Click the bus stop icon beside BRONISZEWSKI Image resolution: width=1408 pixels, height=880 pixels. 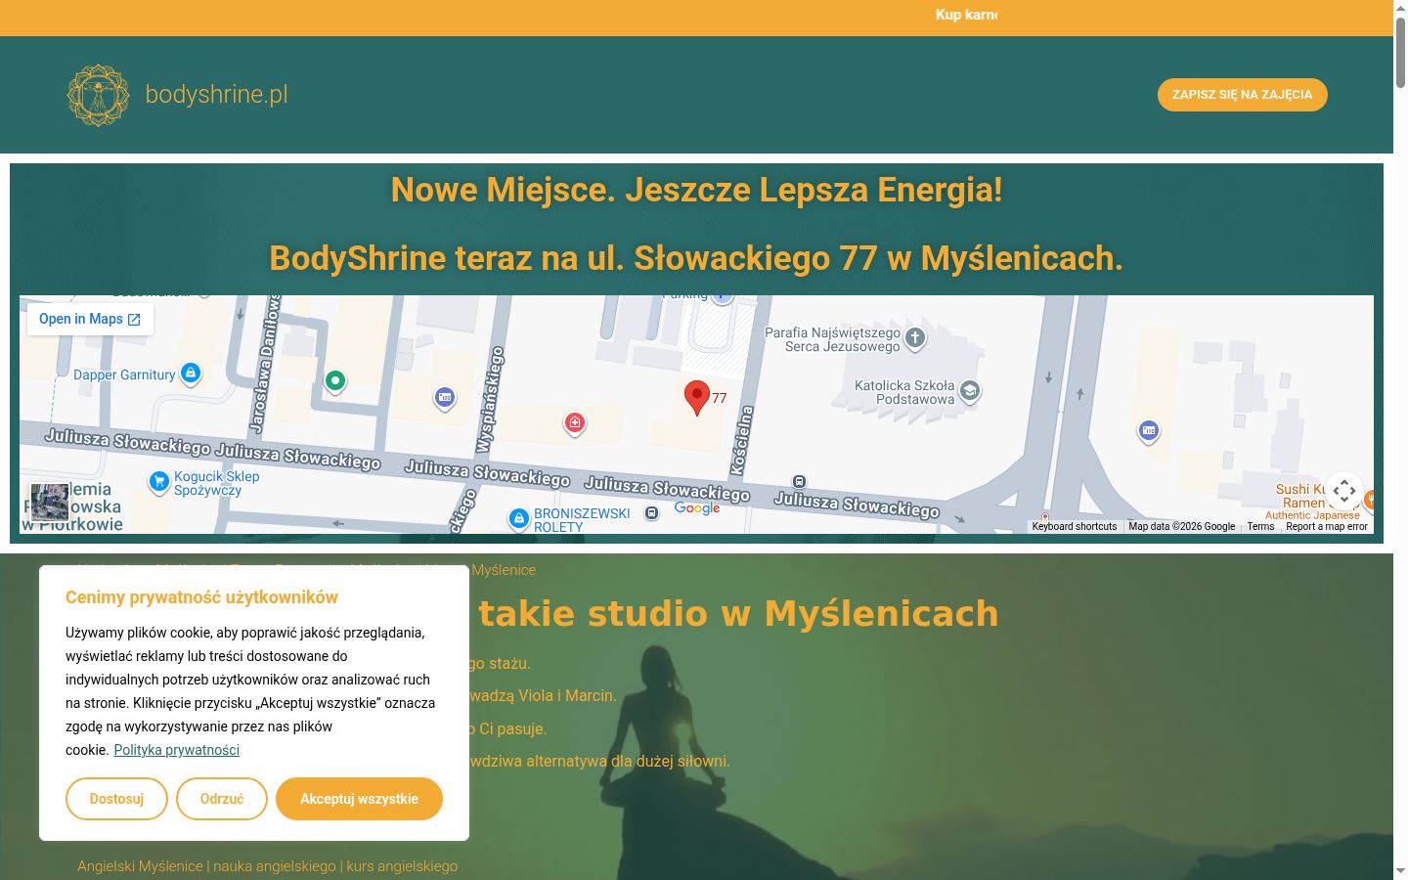click(652, 512)
